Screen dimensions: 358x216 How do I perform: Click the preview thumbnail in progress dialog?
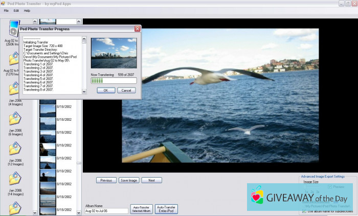pyautogui.click(x=114, y=53)
